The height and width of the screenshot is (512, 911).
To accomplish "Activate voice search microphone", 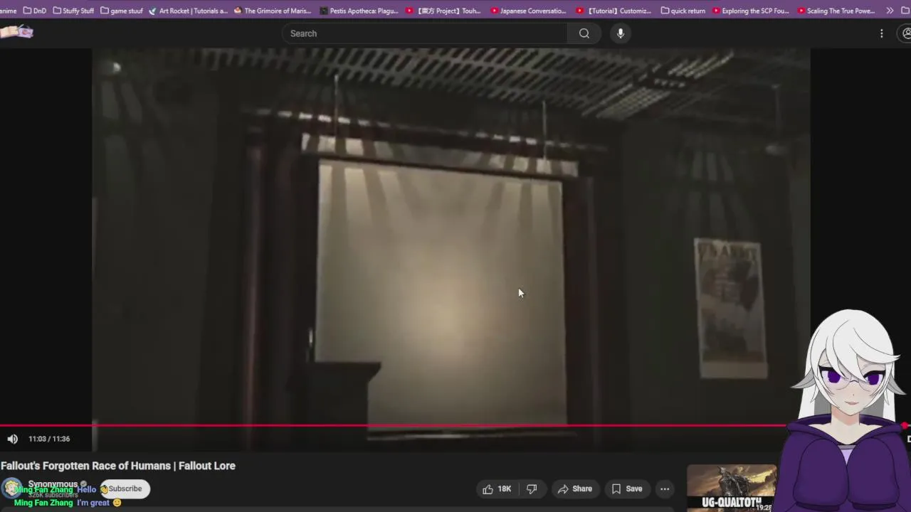I will (621, 33).
